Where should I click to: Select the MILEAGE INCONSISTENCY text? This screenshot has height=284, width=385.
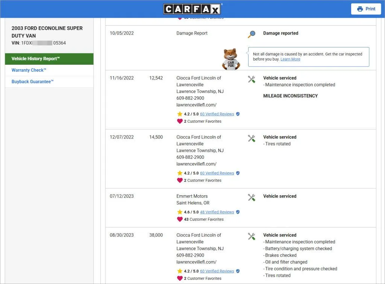(x=291, y=96)
